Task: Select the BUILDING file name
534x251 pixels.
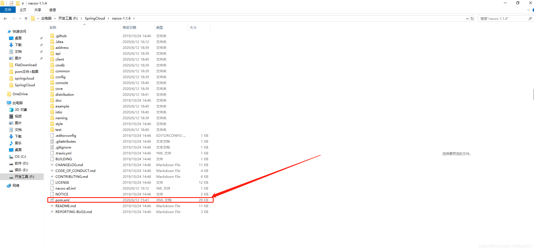Action: [64, 159]
